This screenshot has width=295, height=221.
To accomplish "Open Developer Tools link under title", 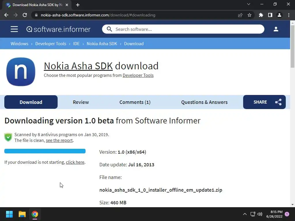I will [x=138, y=75].
